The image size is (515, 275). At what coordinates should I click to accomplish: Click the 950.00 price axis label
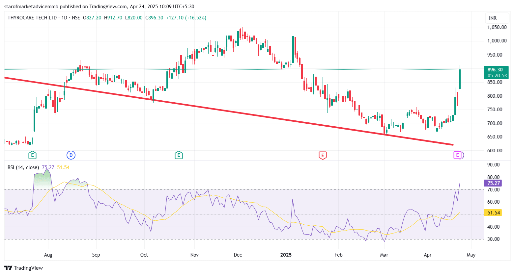tap(495, 55)
